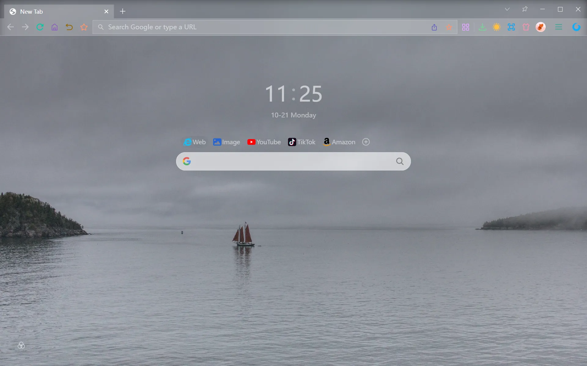587x366 pixels.
Task: Open the purple Home icon
Action: pos(55,27)
